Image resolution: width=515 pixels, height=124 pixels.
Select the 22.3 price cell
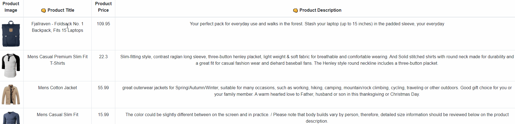[103, 57]
